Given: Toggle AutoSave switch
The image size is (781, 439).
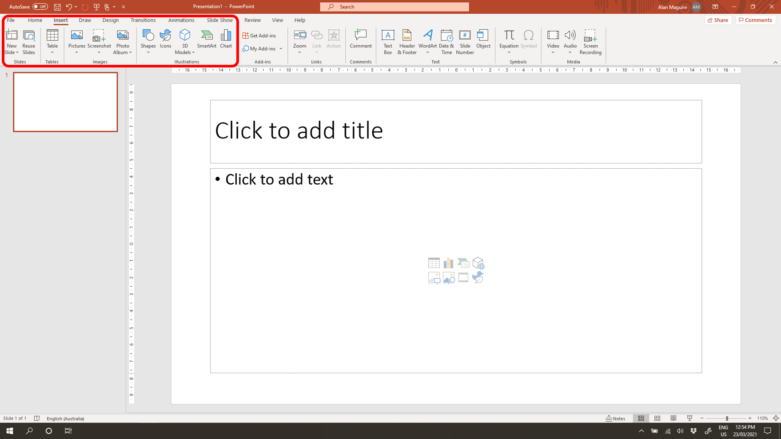Looking at the screenshot, I should [x=40, y=7].
